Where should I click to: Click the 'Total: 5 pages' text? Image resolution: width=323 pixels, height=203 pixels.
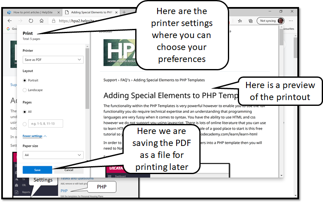[x=31, y=39]
